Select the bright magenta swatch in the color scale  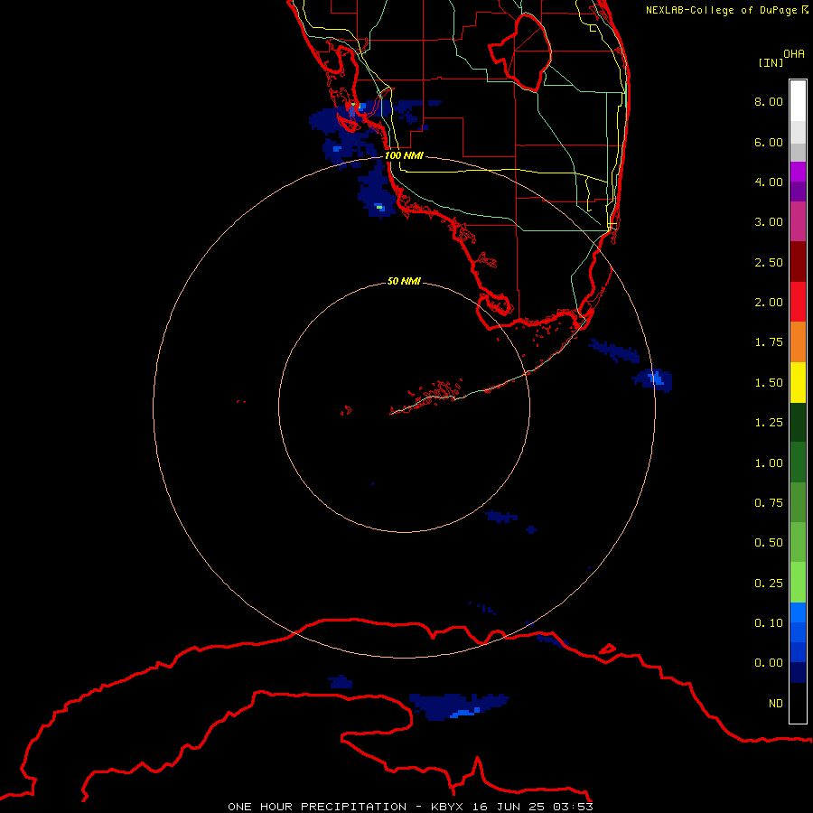tap(798, 172)
